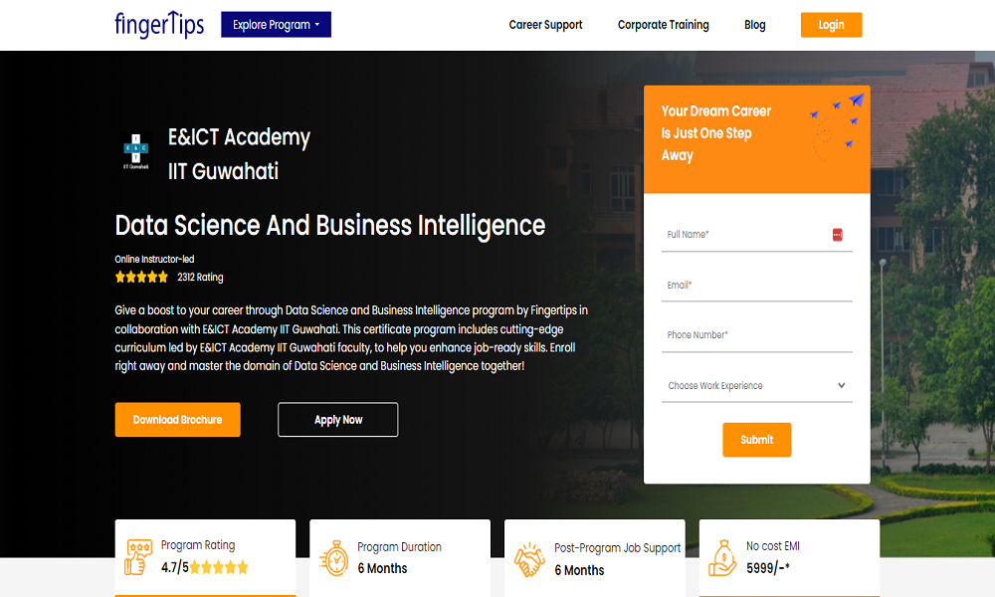Open the Explore Program dropdown
This screenshot has height=597, width=995.
[x=276, y=25]
